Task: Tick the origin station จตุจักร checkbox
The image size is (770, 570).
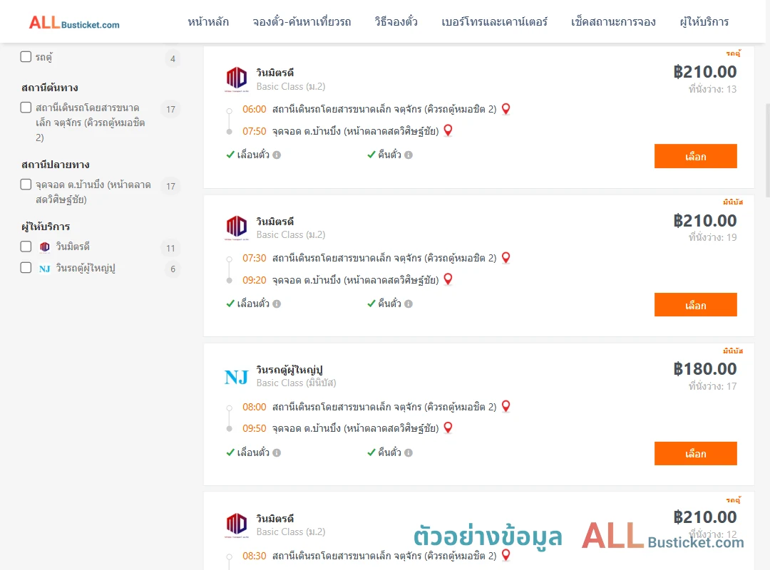Action: (x=26, y=108)
